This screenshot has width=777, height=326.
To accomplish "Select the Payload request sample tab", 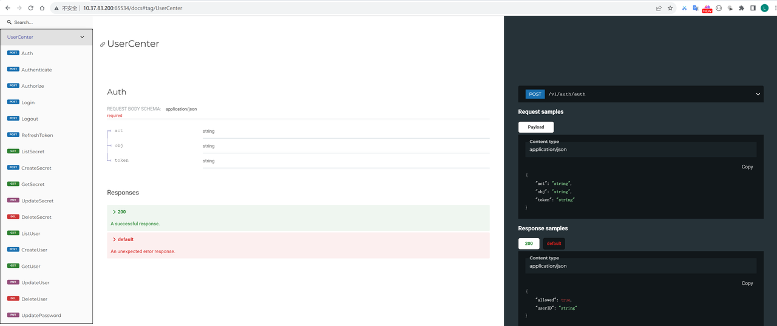I will (x=535, y=127).
